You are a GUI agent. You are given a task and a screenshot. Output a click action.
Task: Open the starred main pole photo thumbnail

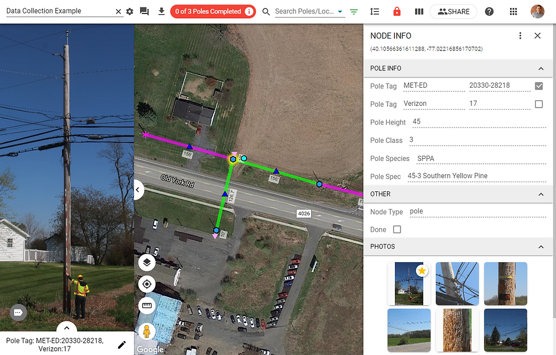[x=409, y=284]
